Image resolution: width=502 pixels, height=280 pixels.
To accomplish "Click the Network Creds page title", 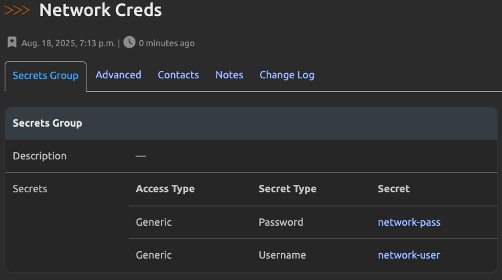I will coord(100,10).
